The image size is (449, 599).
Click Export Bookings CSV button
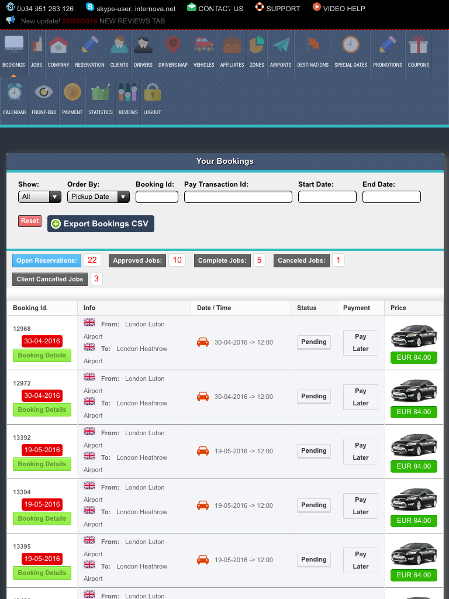point(101,224)
